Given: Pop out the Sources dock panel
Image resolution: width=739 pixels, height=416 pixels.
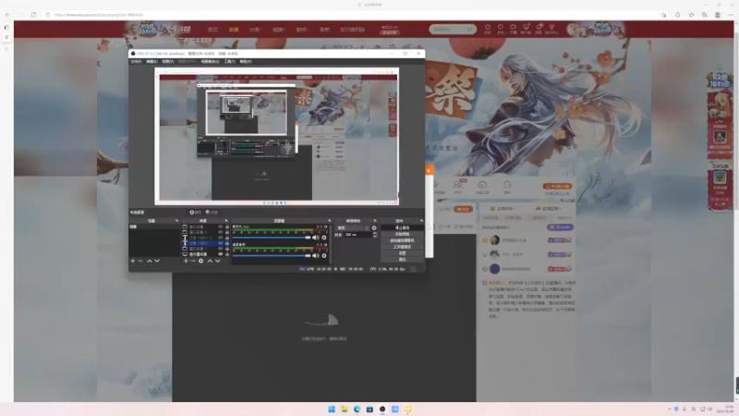Looking at the screenshot, I should click(x=226, y=221).
